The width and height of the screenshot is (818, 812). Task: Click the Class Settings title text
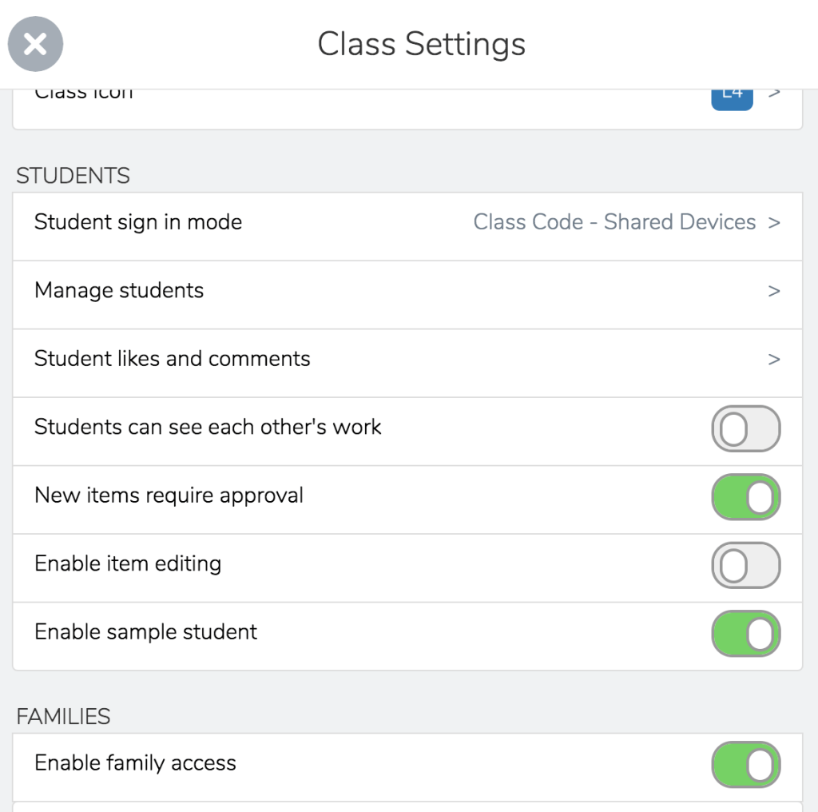click(x=421, y=44)
